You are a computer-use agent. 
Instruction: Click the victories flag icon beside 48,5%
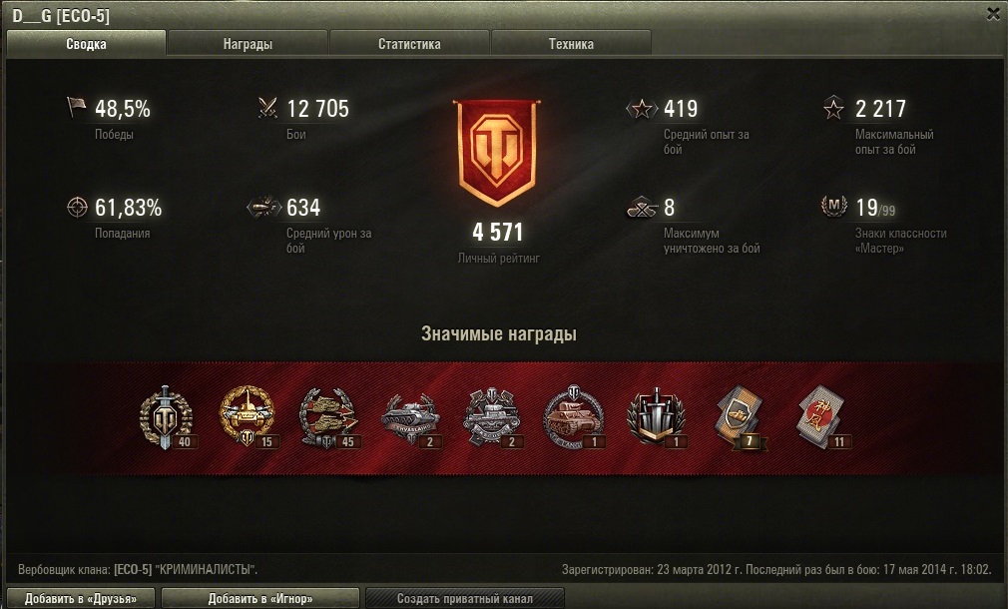(x=77, y=107)
